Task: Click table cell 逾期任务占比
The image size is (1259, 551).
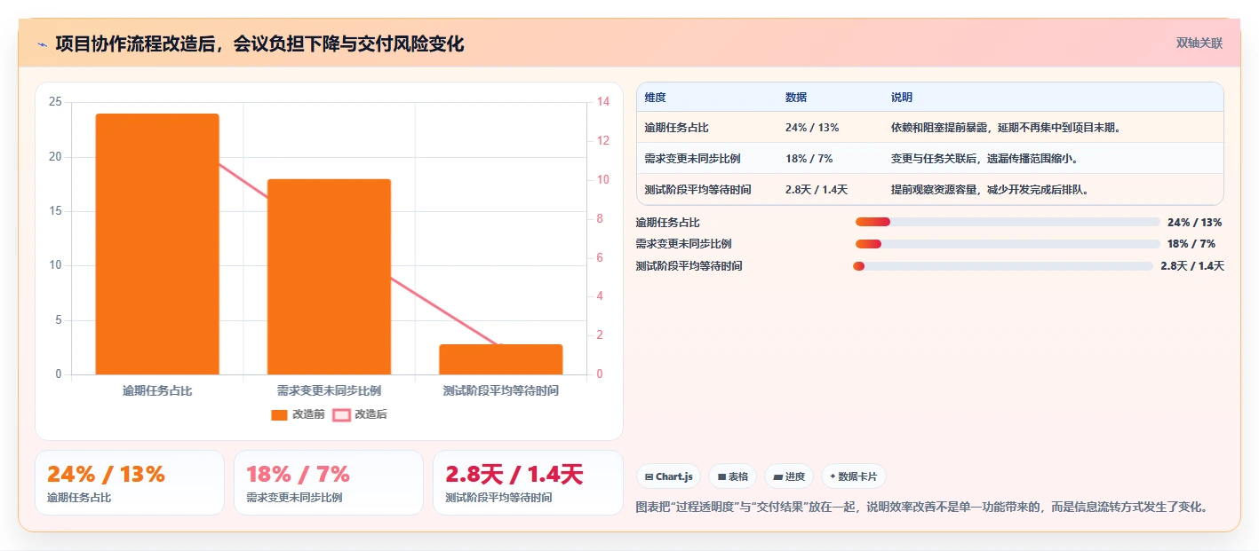Action: click(x=676, y=128)
